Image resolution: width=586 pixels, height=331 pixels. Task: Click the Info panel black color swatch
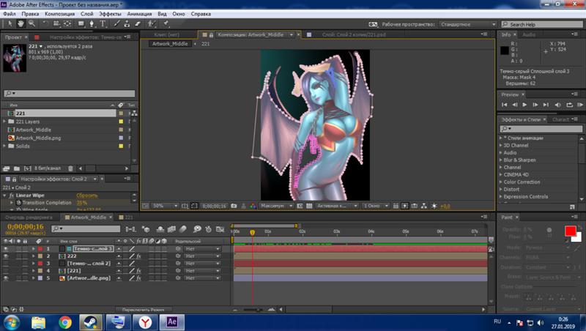(504, 51)
